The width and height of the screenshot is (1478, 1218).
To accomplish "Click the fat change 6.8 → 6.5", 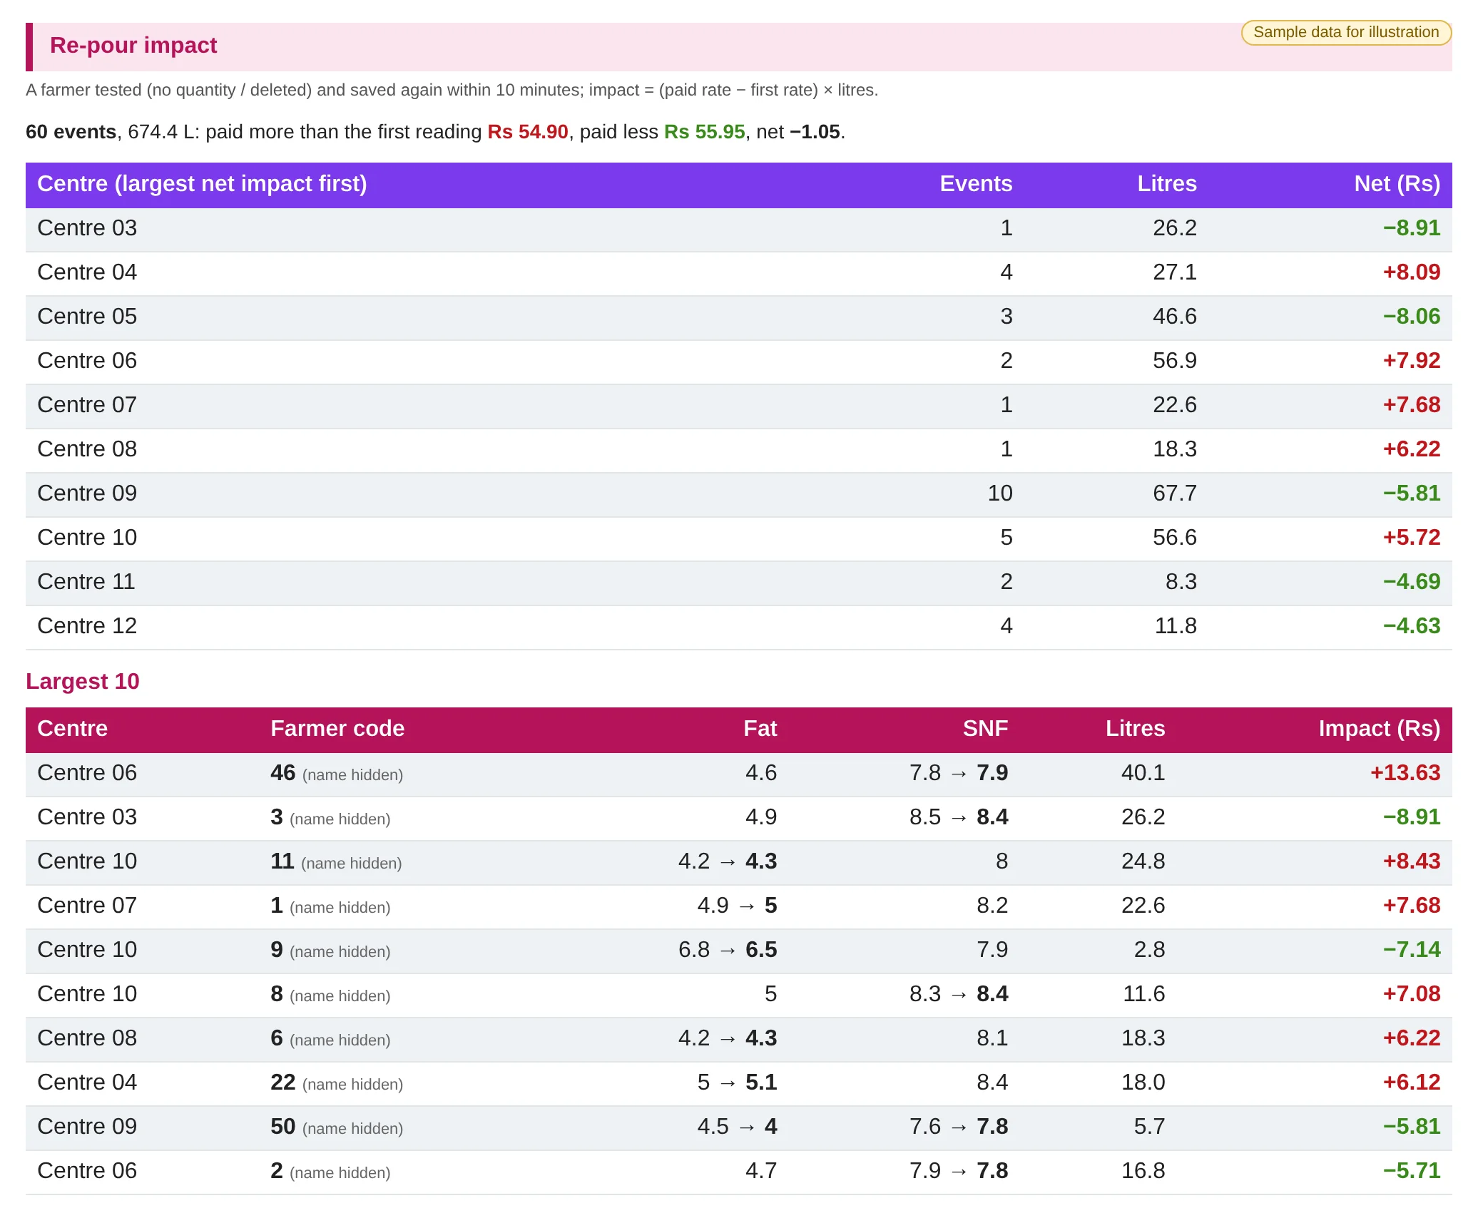I will (x=728, y=950).
